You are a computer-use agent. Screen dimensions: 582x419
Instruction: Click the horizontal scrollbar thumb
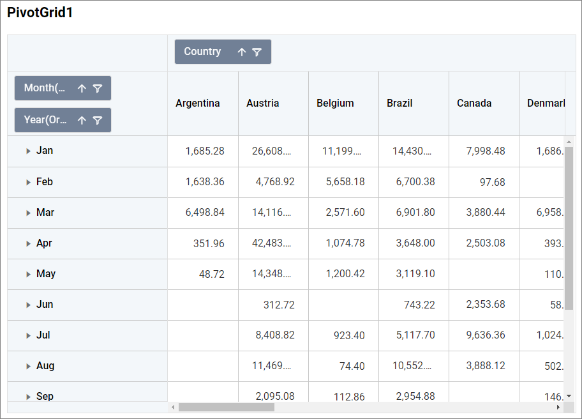[x=226, y=407]
